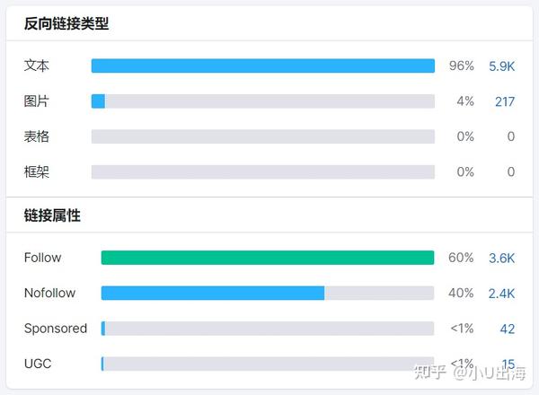Click the Sponsored progress bar
The width and height of the screenshot is (539, 395).
point(267,329)
